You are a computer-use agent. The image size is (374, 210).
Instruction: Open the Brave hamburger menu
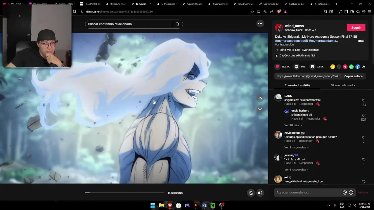370,12
